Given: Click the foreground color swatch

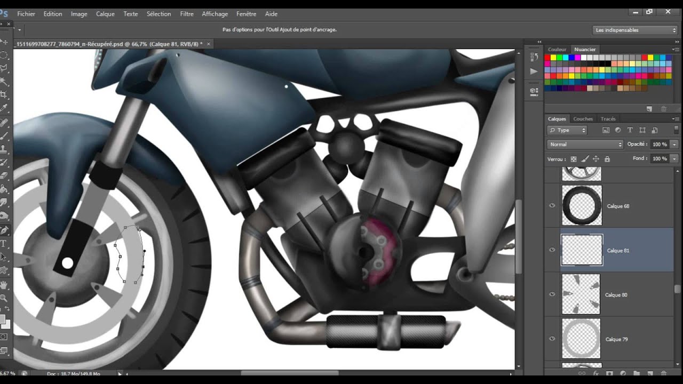Looking at the screenshot, I should tap(3, 320).
